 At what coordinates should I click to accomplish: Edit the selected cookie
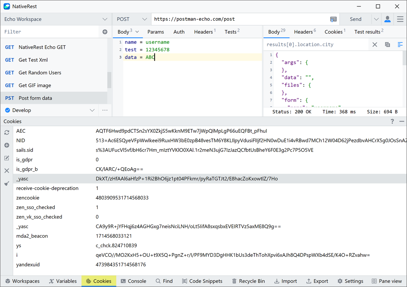point(6,158)
